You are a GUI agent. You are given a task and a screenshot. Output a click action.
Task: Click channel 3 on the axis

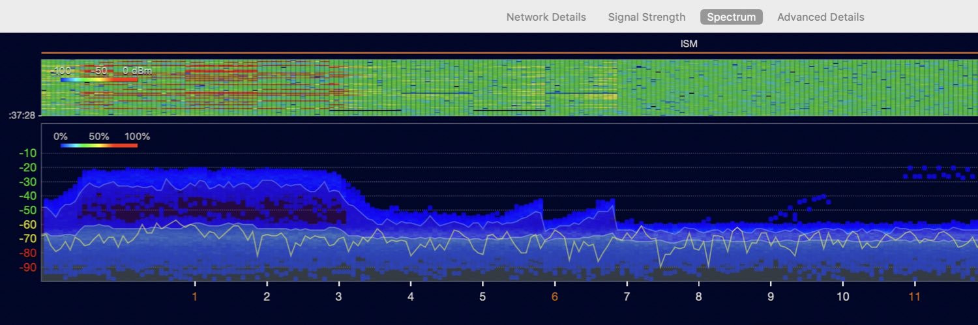coord(338,297)
